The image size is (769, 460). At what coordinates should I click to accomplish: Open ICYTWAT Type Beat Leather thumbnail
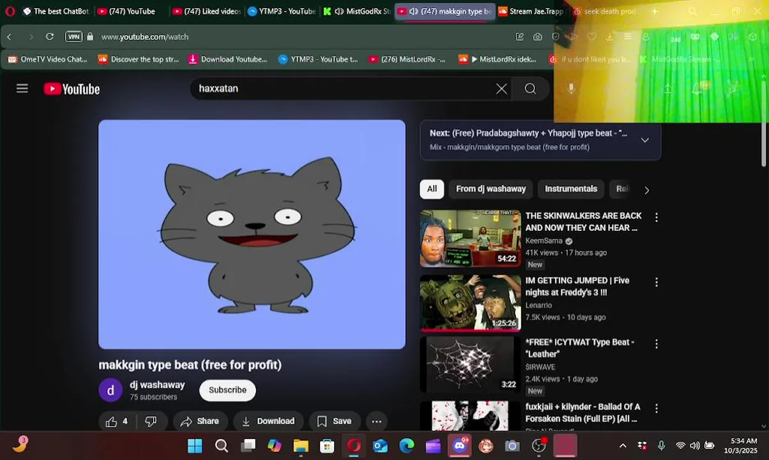470,365
